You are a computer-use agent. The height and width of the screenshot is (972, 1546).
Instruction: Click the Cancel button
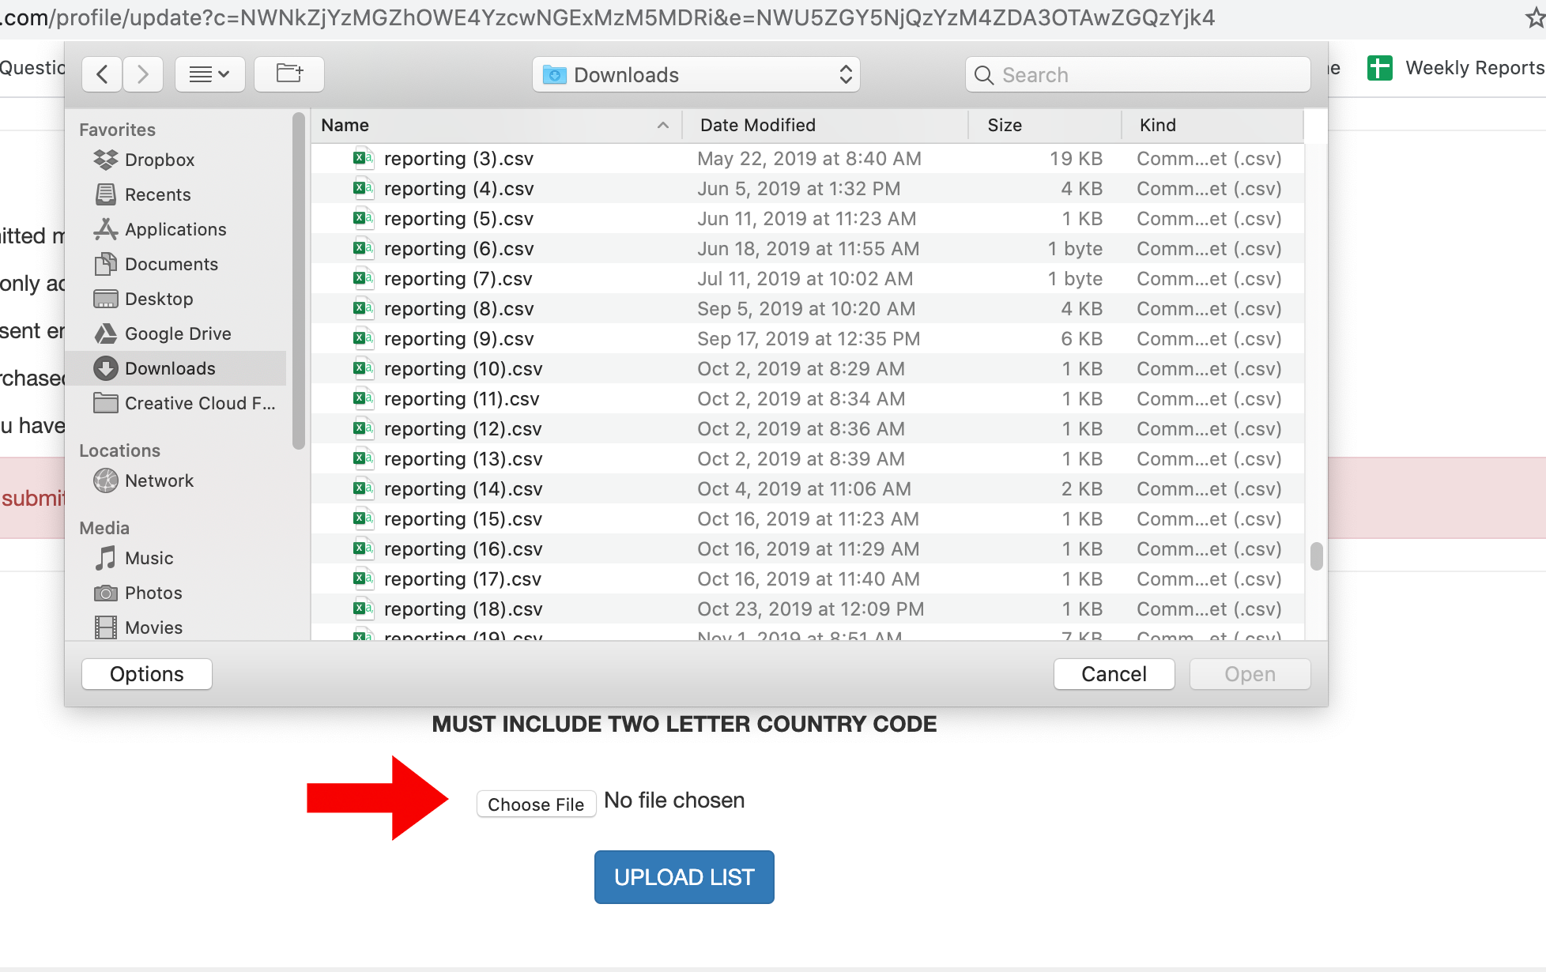click(1113, 674)
